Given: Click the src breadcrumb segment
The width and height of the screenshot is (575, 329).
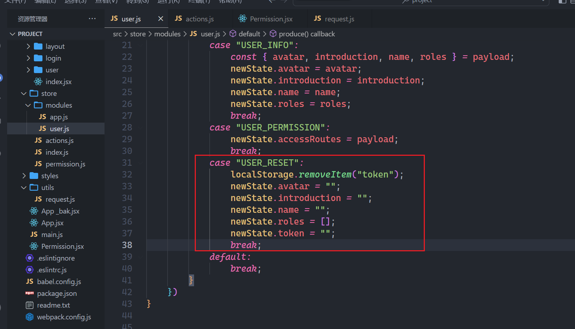Looking at the screenshot, I should pos(117,34).
